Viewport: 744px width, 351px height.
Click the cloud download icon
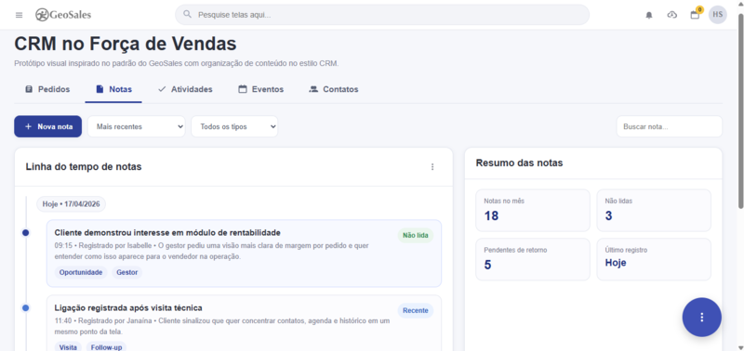point(671,15)
